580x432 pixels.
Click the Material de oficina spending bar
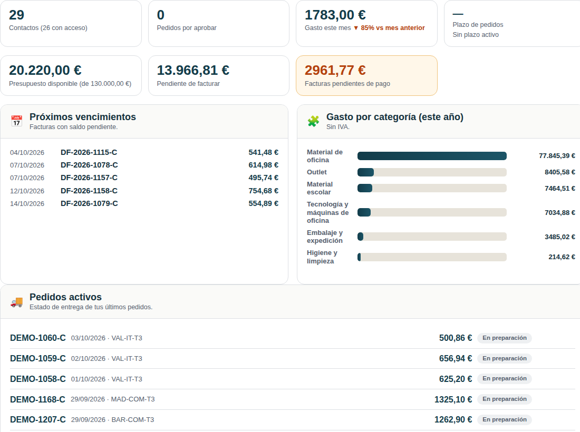pos(432,156)
